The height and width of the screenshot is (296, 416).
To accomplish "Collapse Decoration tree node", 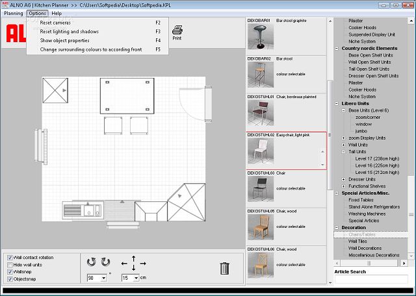I will tap(337, 228).
